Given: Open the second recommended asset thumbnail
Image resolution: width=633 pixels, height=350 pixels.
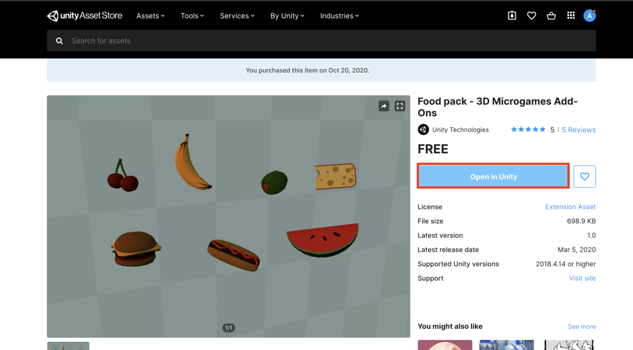Looking at the screenshot, I should pyautogui.click(x=506, y=345).
